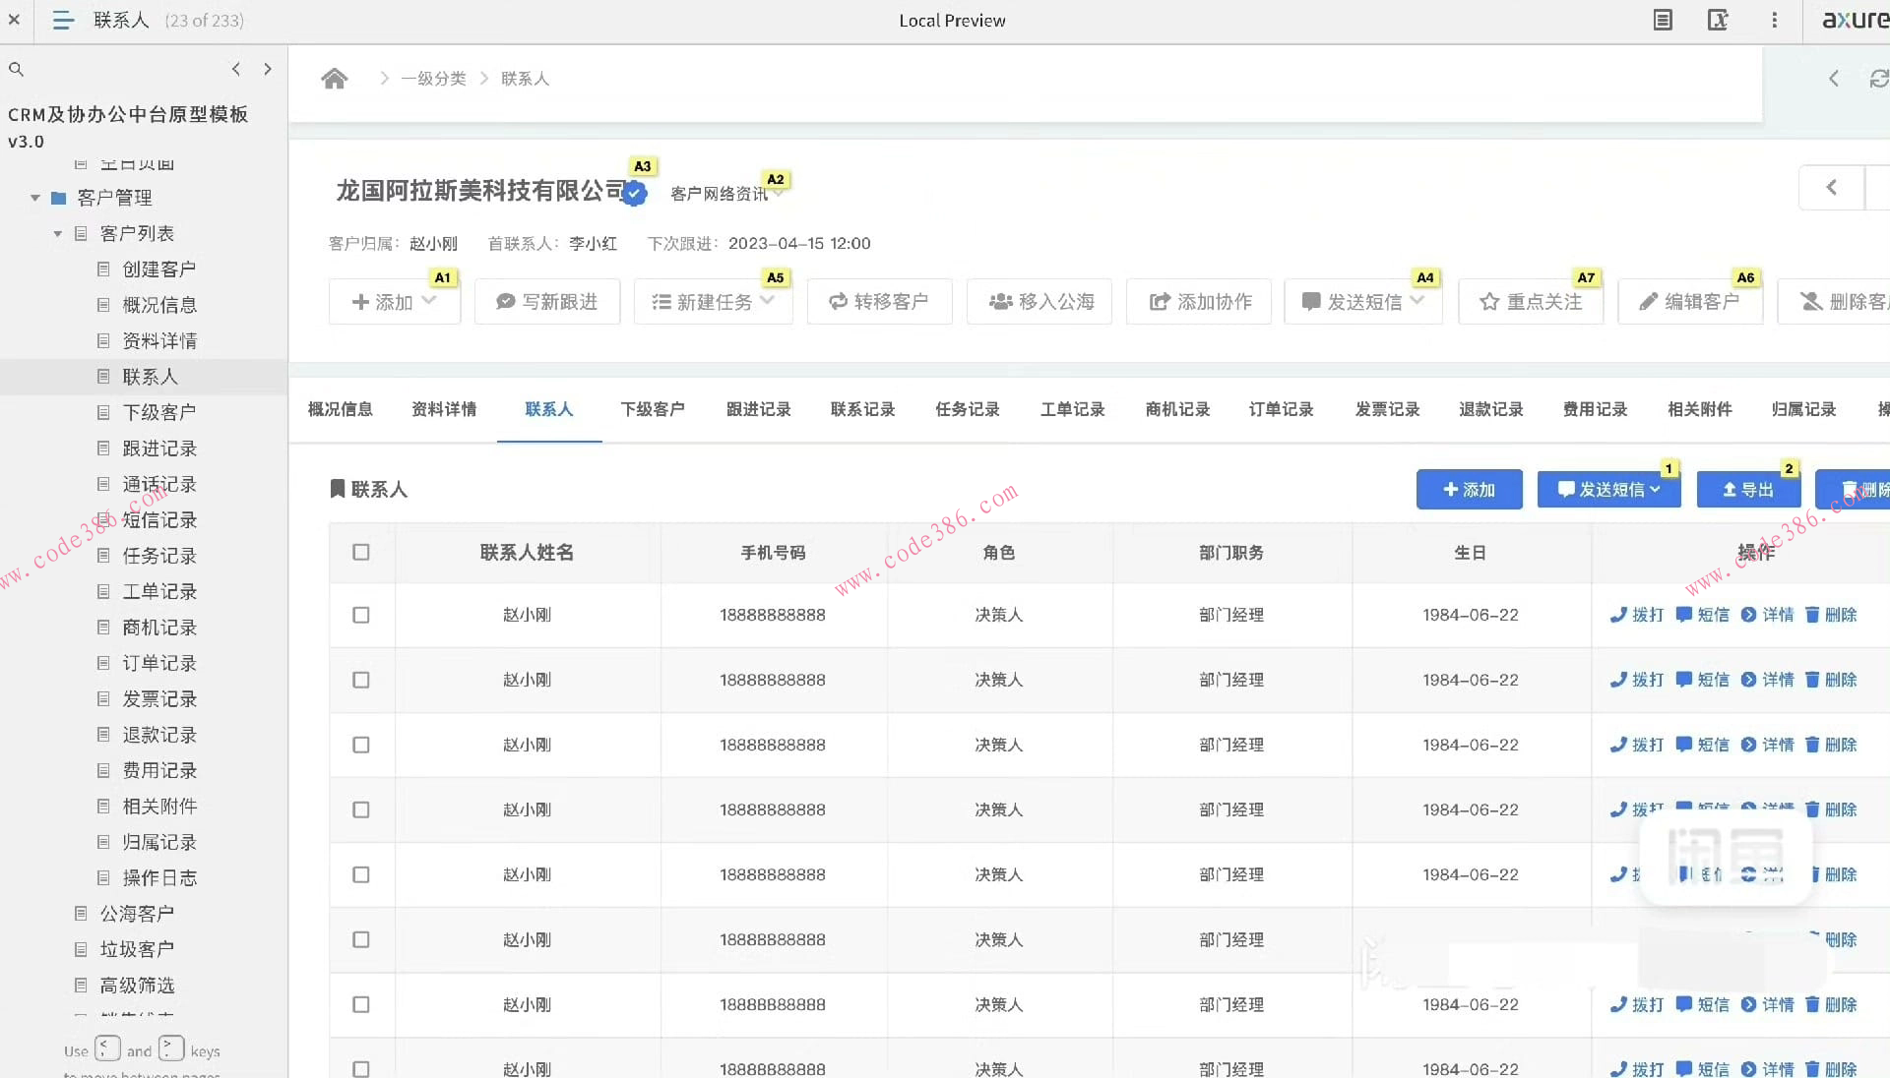Screen dimensions: 1890x1078
Task: Click the 导出 export button
Action: point(1748,489)
